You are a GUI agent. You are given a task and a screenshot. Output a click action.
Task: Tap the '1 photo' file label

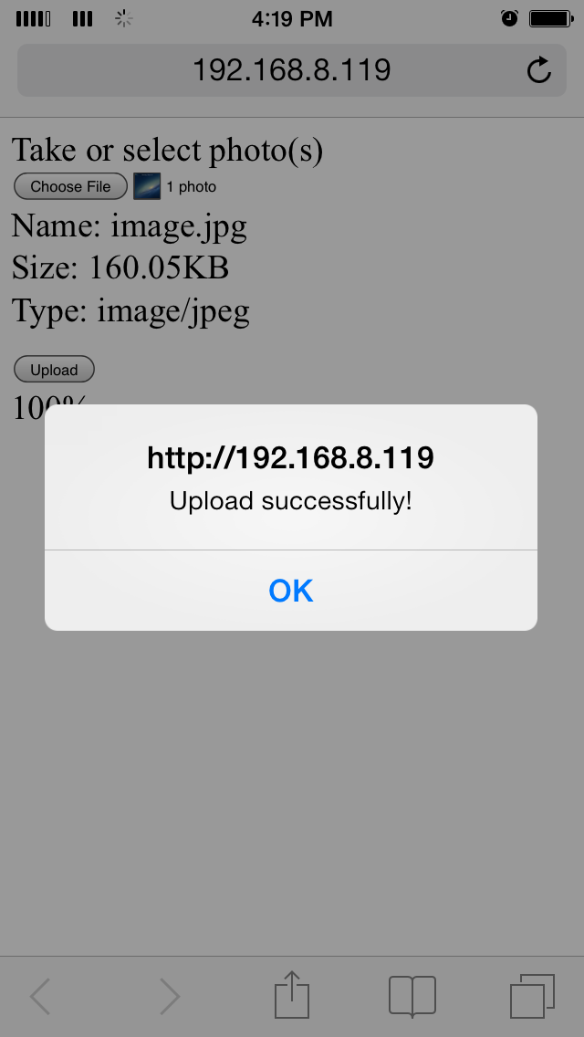click(191, 187)
